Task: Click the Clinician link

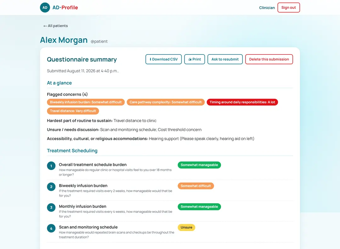Action: (x=267, y=8)
